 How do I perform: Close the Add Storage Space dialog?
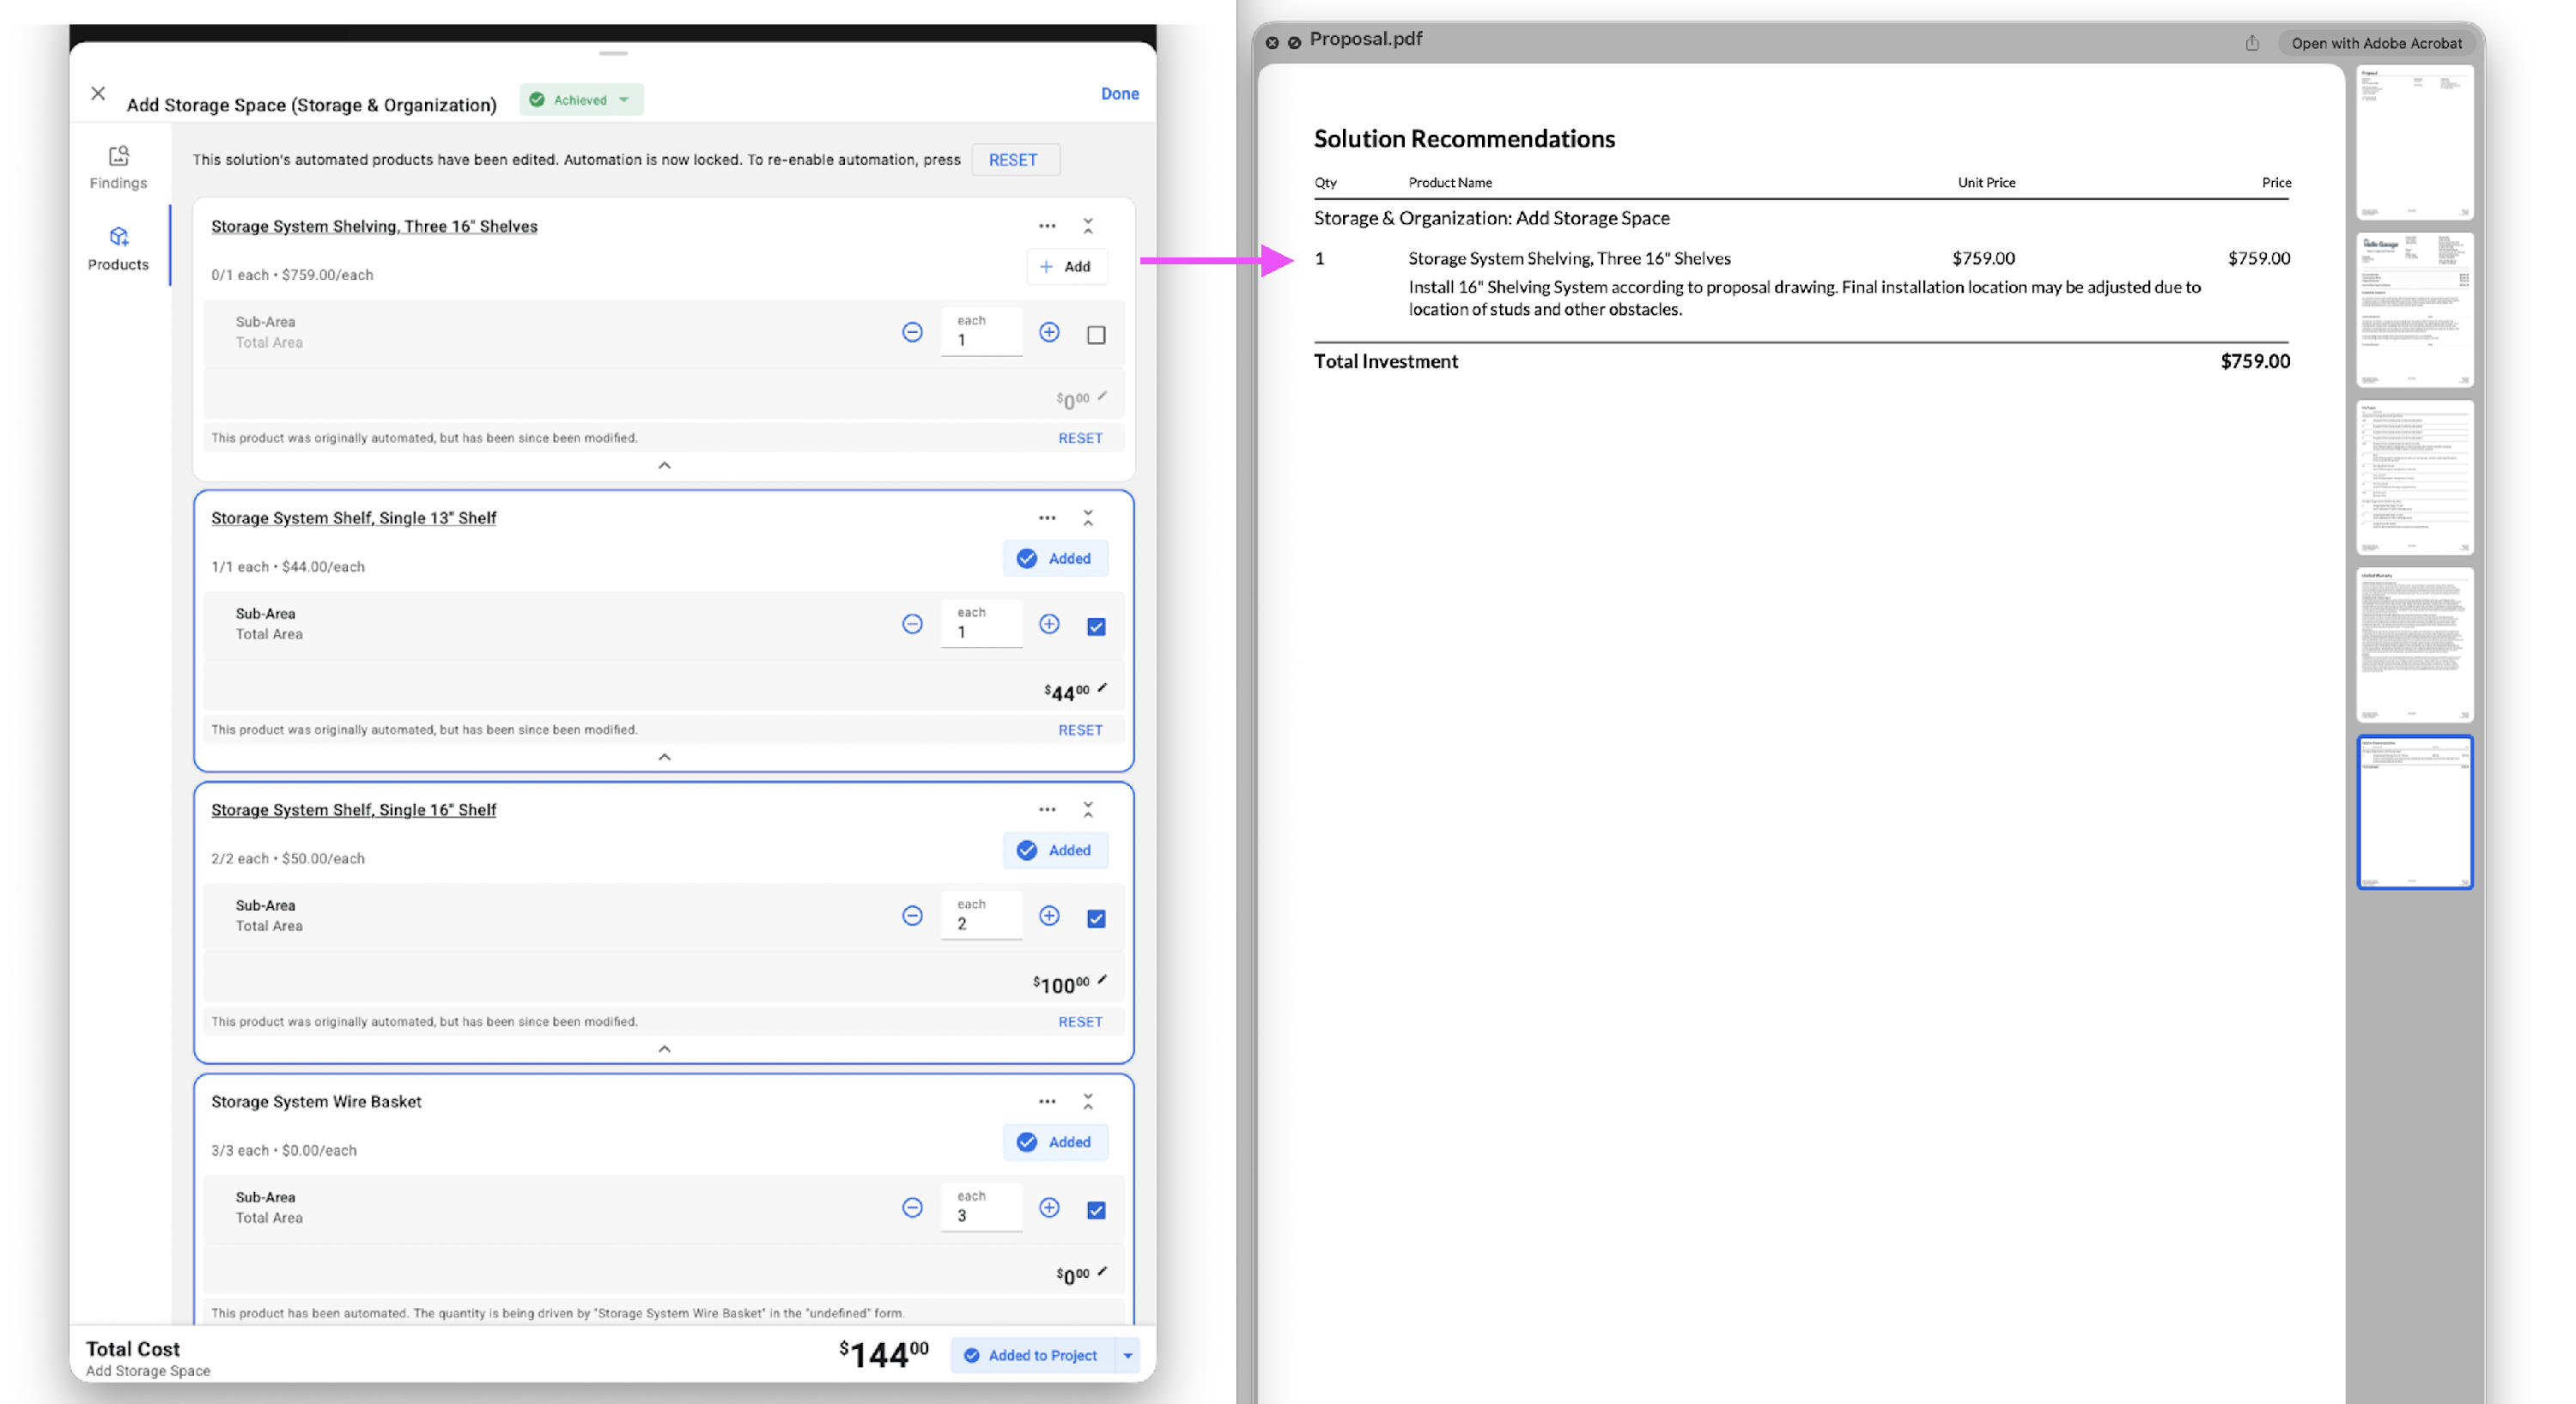98,93
